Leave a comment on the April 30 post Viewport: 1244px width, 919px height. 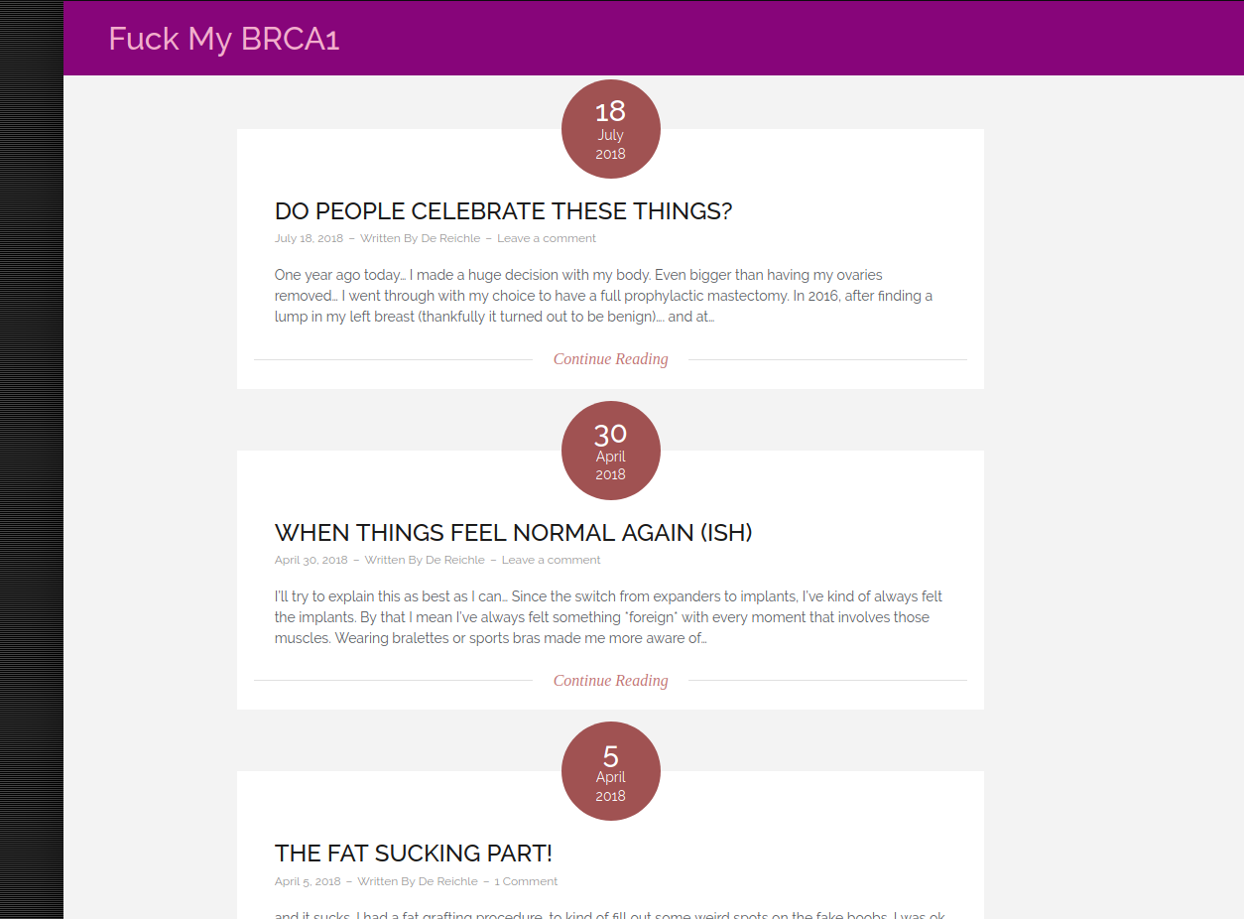coord(551,560)
